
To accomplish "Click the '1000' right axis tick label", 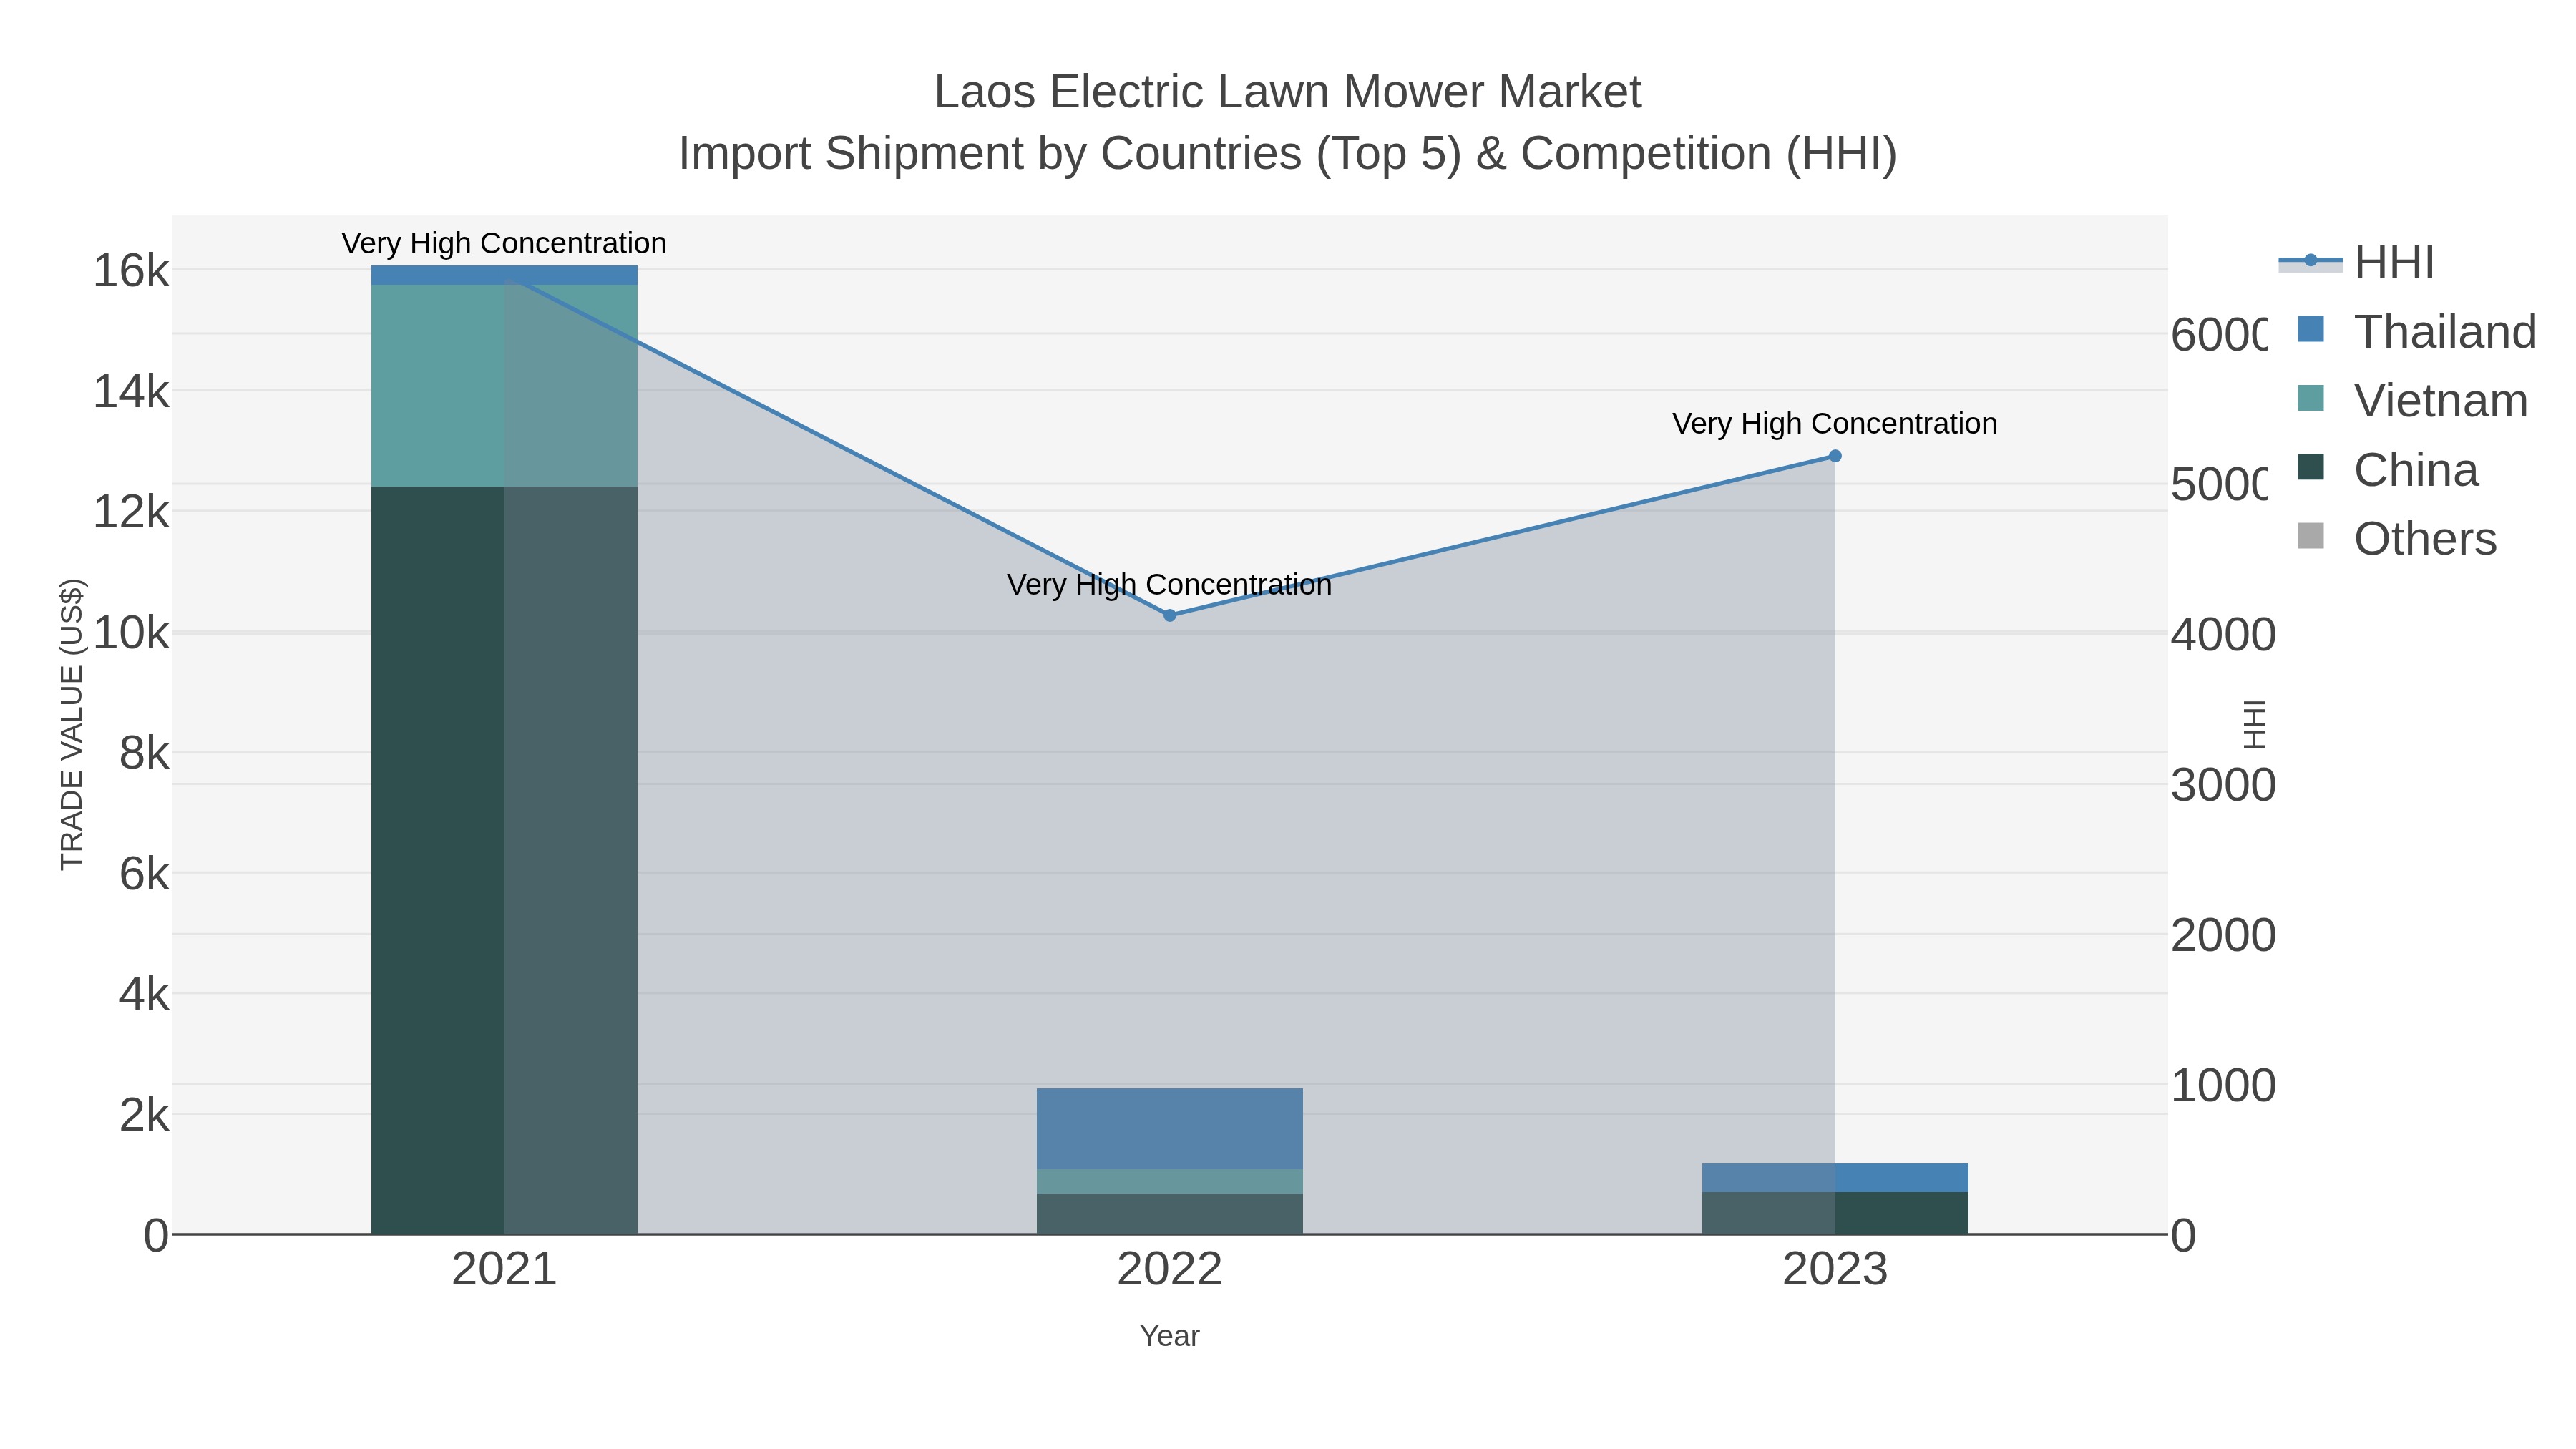I will tap(2223, 1086).
